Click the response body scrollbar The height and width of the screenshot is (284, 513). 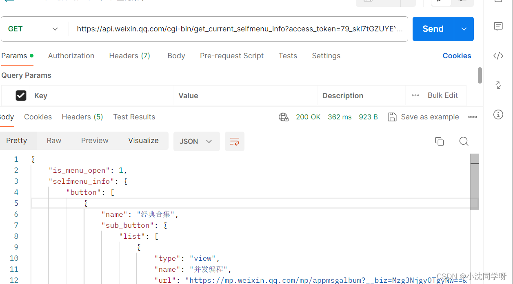pos(474,181)
